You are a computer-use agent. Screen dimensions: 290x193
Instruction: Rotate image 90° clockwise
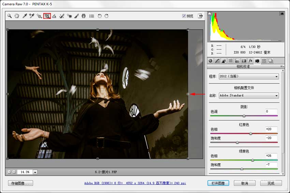tap(106, 16)
